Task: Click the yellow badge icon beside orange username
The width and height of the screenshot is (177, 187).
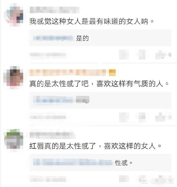Action: (112, 72)
